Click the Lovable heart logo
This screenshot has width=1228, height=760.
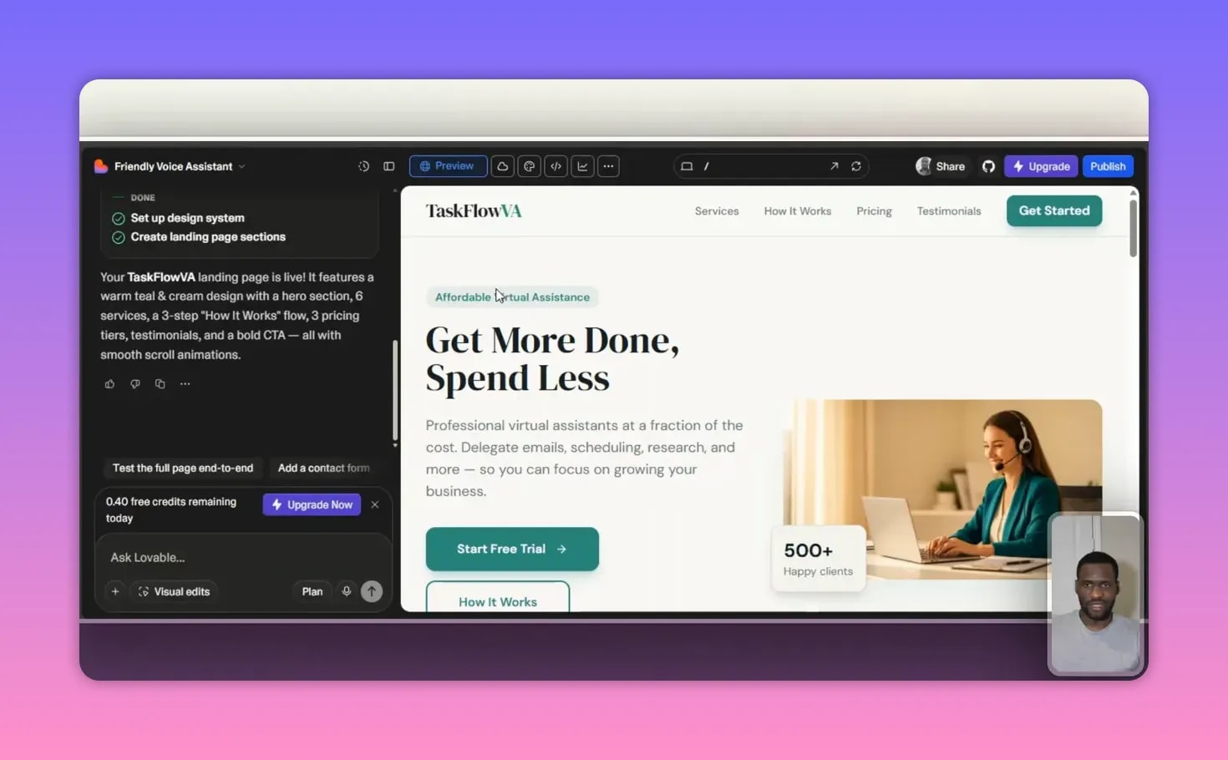tap(101, 166)
